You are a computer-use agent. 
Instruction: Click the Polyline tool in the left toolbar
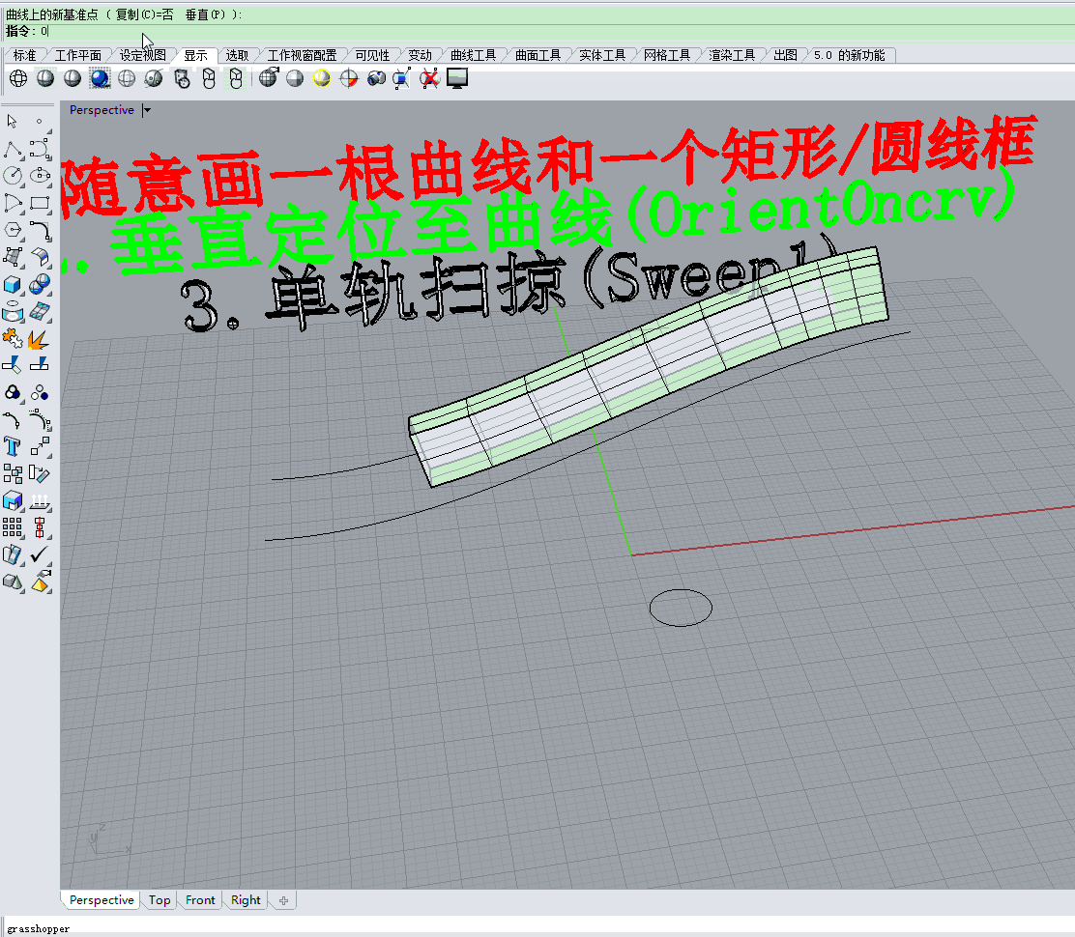13,149
